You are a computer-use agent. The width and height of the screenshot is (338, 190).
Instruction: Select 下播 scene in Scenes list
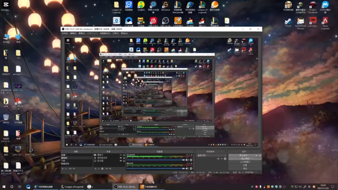(x=77, y=161)
